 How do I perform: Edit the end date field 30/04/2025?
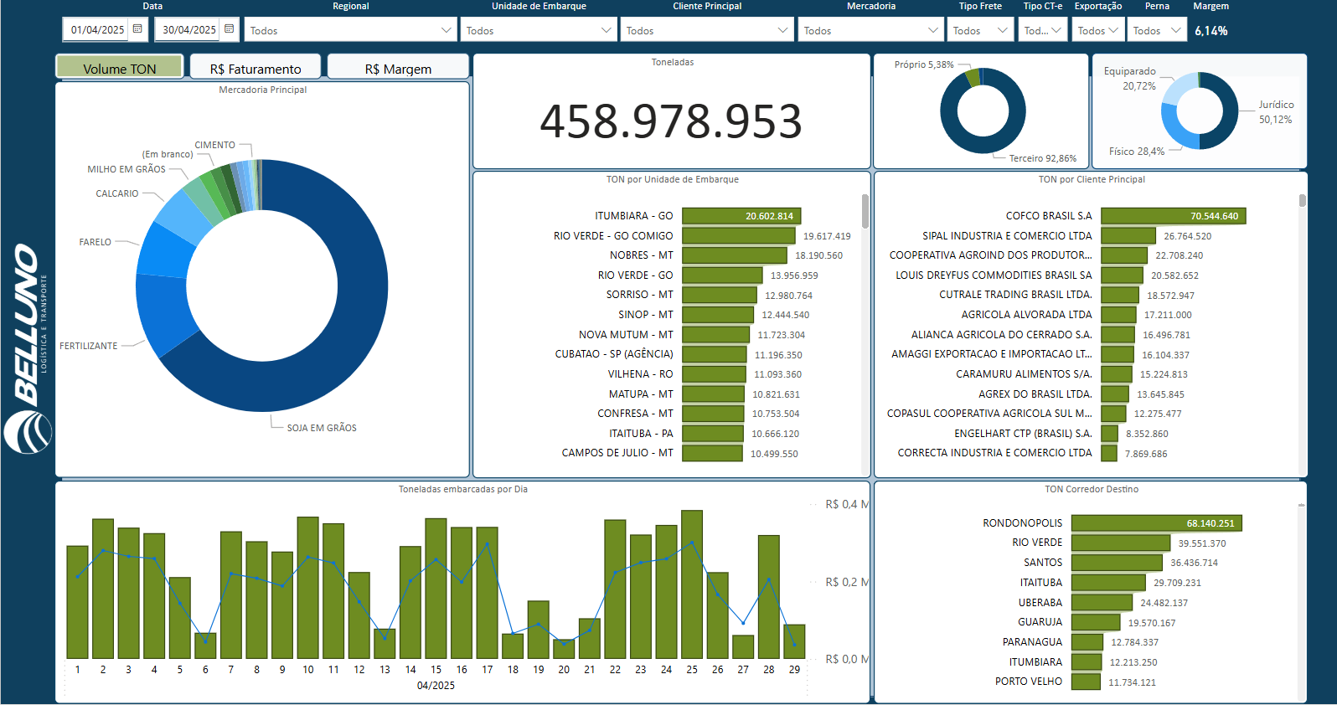(188, 29)
